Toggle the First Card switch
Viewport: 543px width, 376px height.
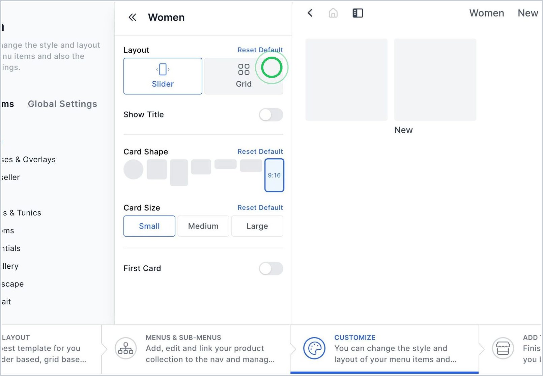271,269
